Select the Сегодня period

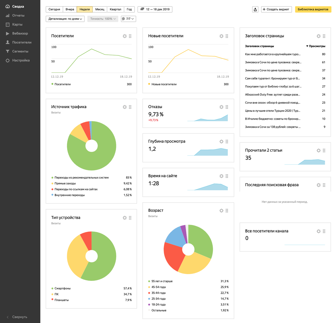point(54,9)
